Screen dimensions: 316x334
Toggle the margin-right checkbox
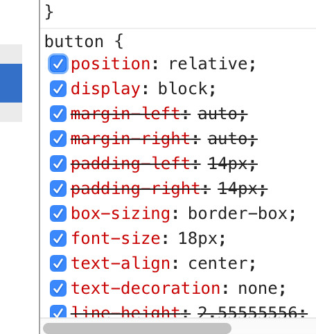(58, 139)
